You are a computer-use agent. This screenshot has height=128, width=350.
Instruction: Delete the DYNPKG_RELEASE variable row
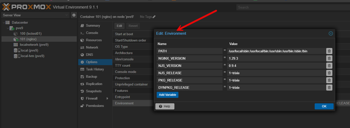(x=329, y=88)
